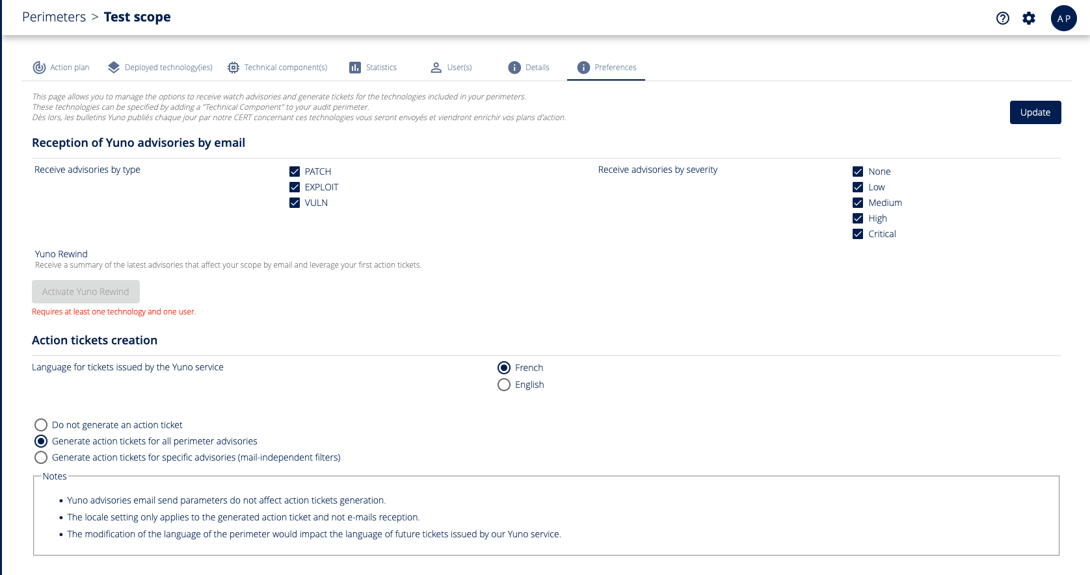Select English as ticket language
Image resolution: width=1090 pixels, height=575 pixels.
[504, 385]
